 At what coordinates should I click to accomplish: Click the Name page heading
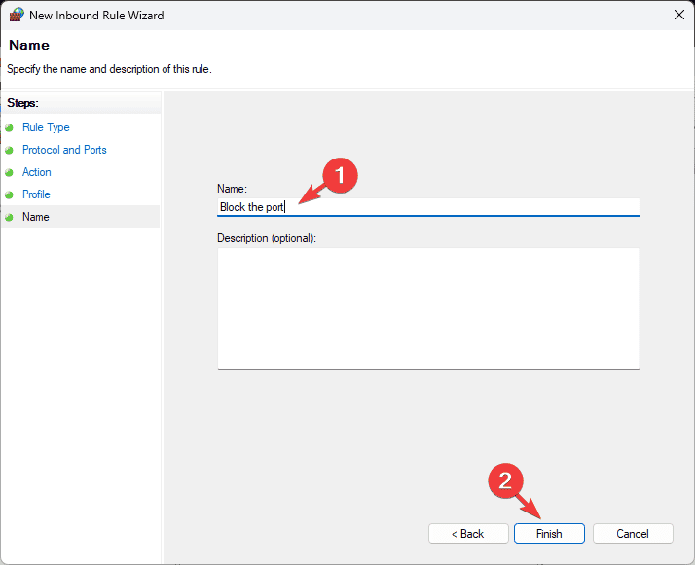click(x=29, y=45)
